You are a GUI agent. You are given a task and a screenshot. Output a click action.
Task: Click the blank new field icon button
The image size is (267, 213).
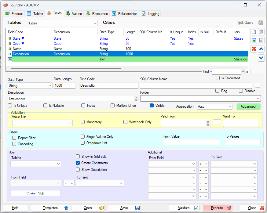[254, 32]
